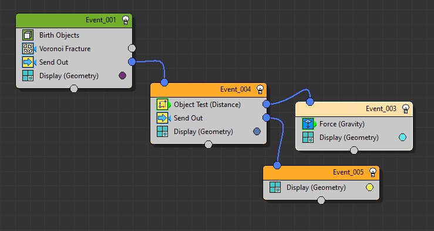Click Object Test (Distance) output connector
Screen dimensions: 434x231
point(266,104)
